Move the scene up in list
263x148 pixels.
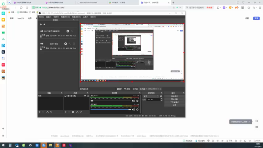point(47,112)
